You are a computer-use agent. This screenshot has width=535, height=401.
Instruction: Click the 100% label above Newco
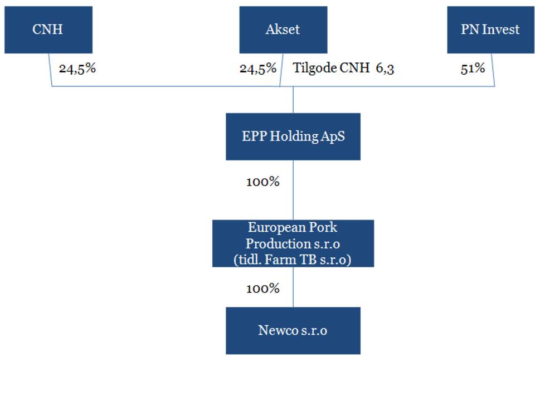262,288
